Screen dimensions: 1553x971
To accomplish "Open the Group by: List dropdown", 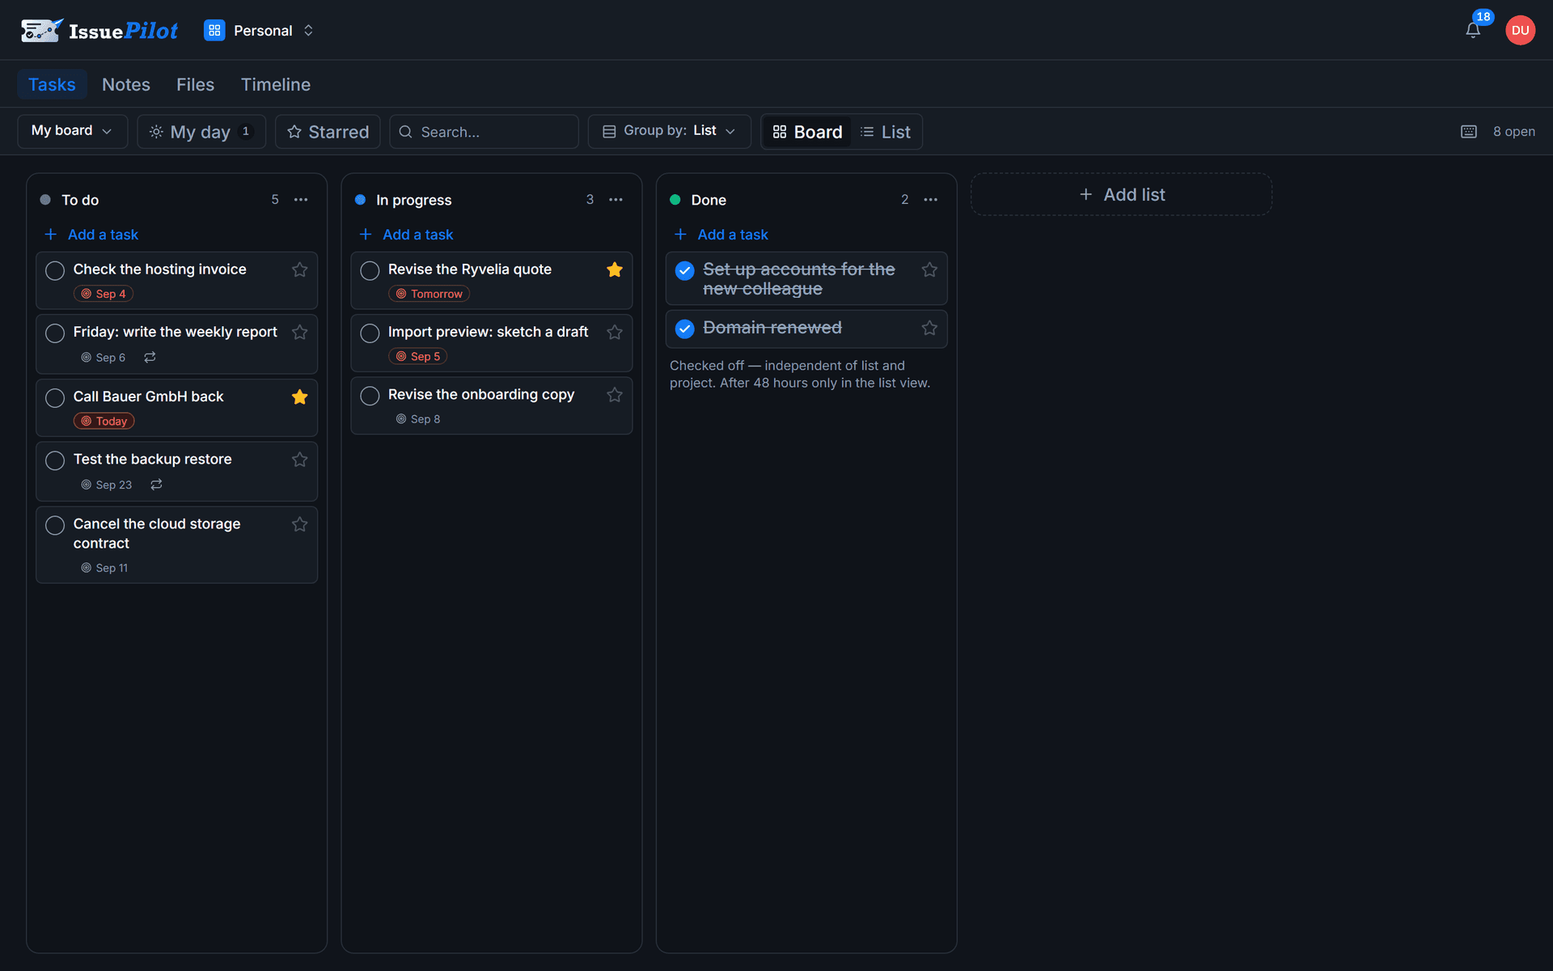I will 669,131.
